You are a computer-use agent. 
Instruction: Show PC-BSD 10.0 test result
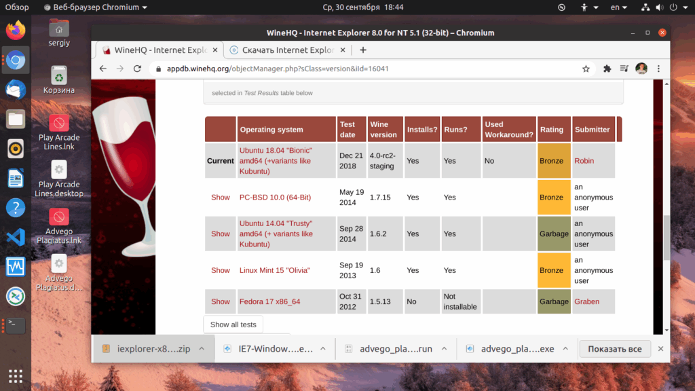221,198
